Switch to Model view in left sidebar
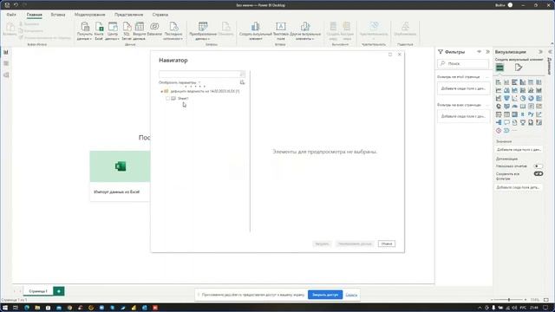This screenshot has height=312, width=555. point(6,75)
